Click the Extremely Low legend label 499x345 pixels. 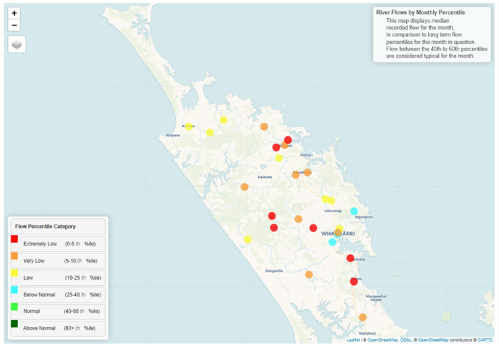tap(40, 244)
